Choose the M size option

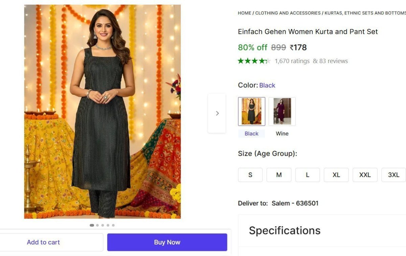coord(279,175)
